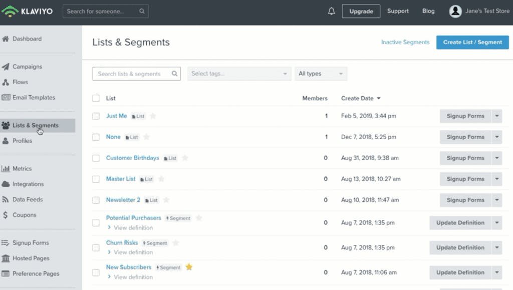513x290 pixels.
Task: Star the Churn Risks segment
Action: (176, 242)
